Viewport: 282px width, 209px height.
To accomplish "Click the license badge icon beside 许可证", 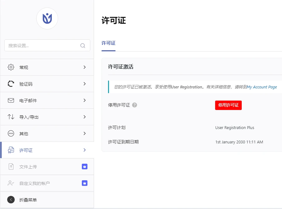I will pyautogui.click(x=11, y=150).
